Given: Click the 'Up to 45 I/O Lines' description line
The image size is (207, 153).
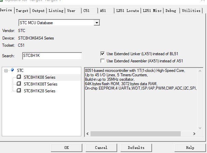Looking at the screenshot, I should pos(116,75).
